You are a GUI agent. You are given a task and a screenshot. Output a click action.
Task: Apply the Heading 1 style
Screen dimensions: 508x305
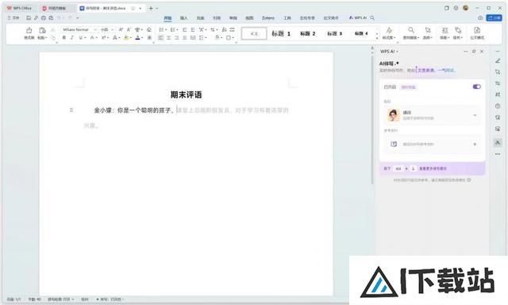[281, 33]
